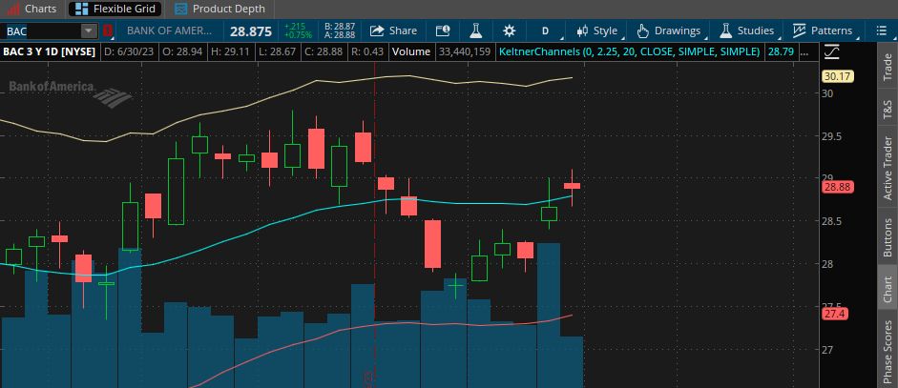Image resolution: width=898 pixels, height=388 pixels.
Task: Expand the BAC symbol dropdown arrow
Action: 88,31
